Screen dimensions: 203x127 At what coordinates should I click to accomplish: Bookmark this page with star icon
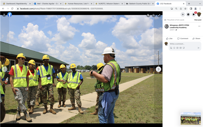(185, 9)
